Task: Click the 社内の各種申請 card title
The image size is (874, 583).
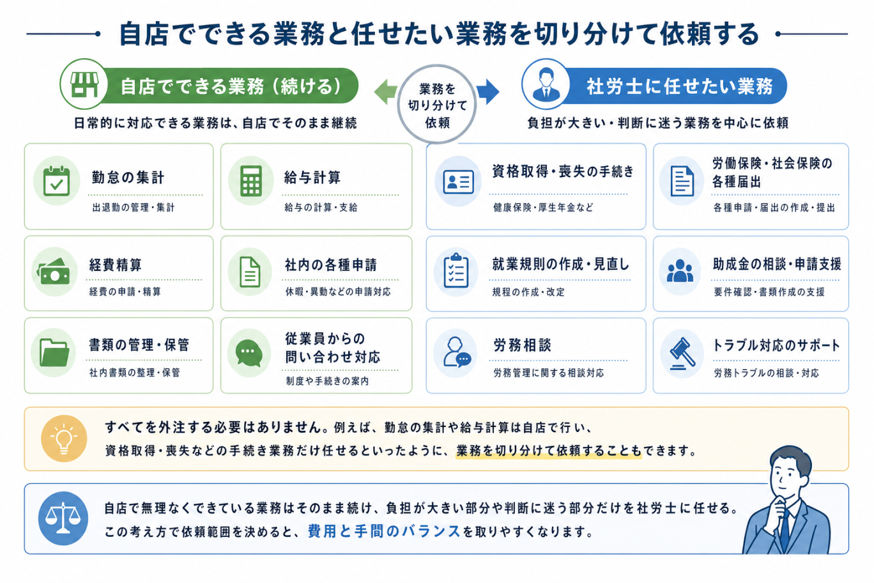Action: [x=331, y=265]
